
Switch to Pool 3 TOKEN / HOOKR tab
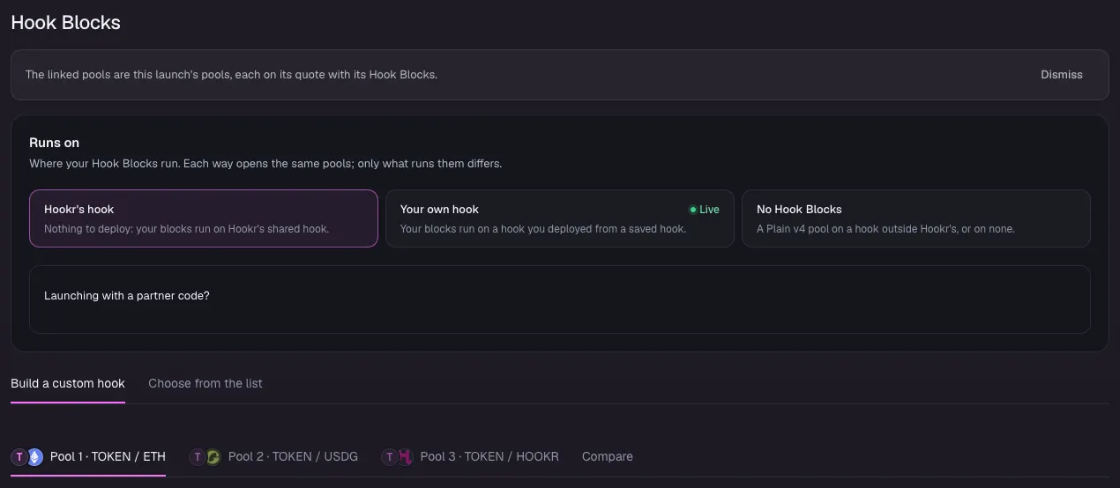coord(470,457)
